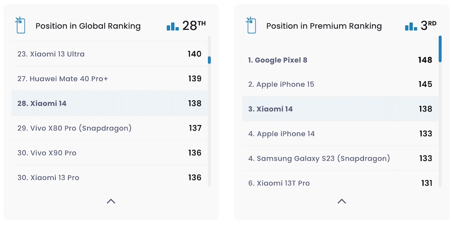452x225 pixels.
Task: Click the phone camera icon in Global Ranking
Action: point(20,26)
